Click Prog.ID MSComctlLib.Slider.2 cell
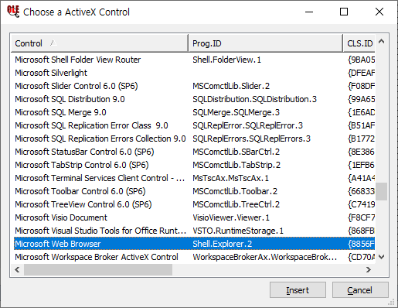 tap(231, 86)
